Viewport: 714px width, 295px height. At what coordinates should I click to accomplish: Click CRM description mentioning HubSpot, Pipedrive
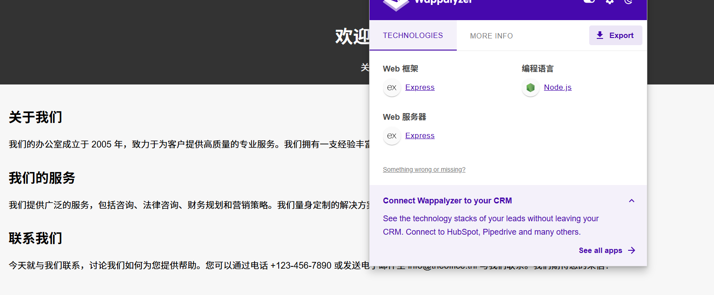point(491,225)
